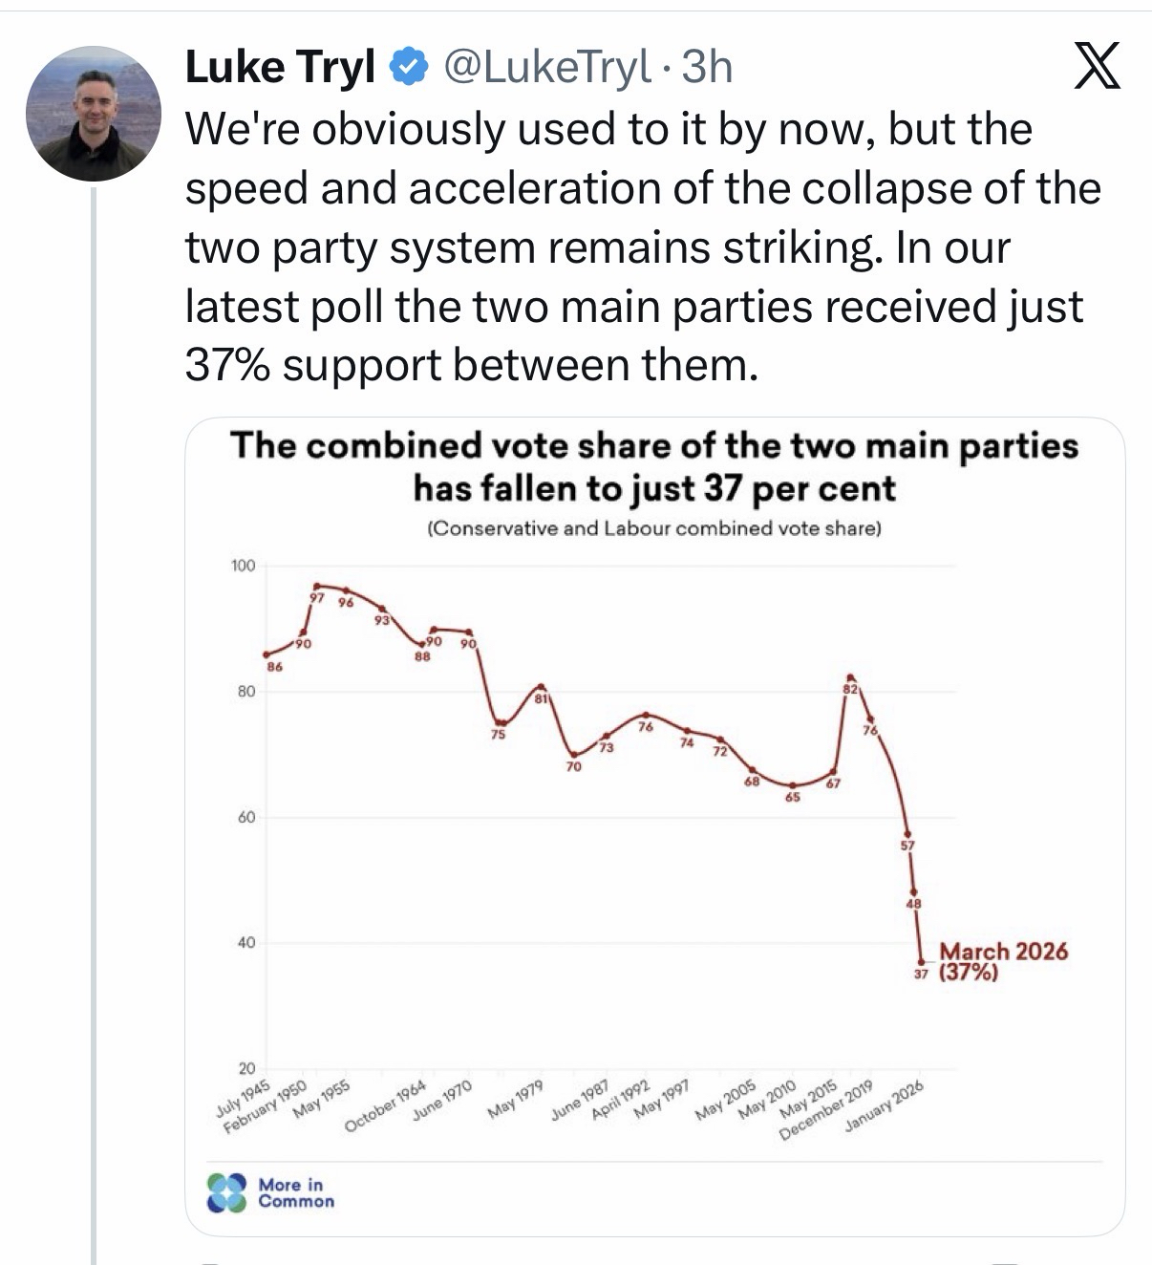Click the More in Common logo icon
The image size is (1152, 1265).
point(227,1192)
